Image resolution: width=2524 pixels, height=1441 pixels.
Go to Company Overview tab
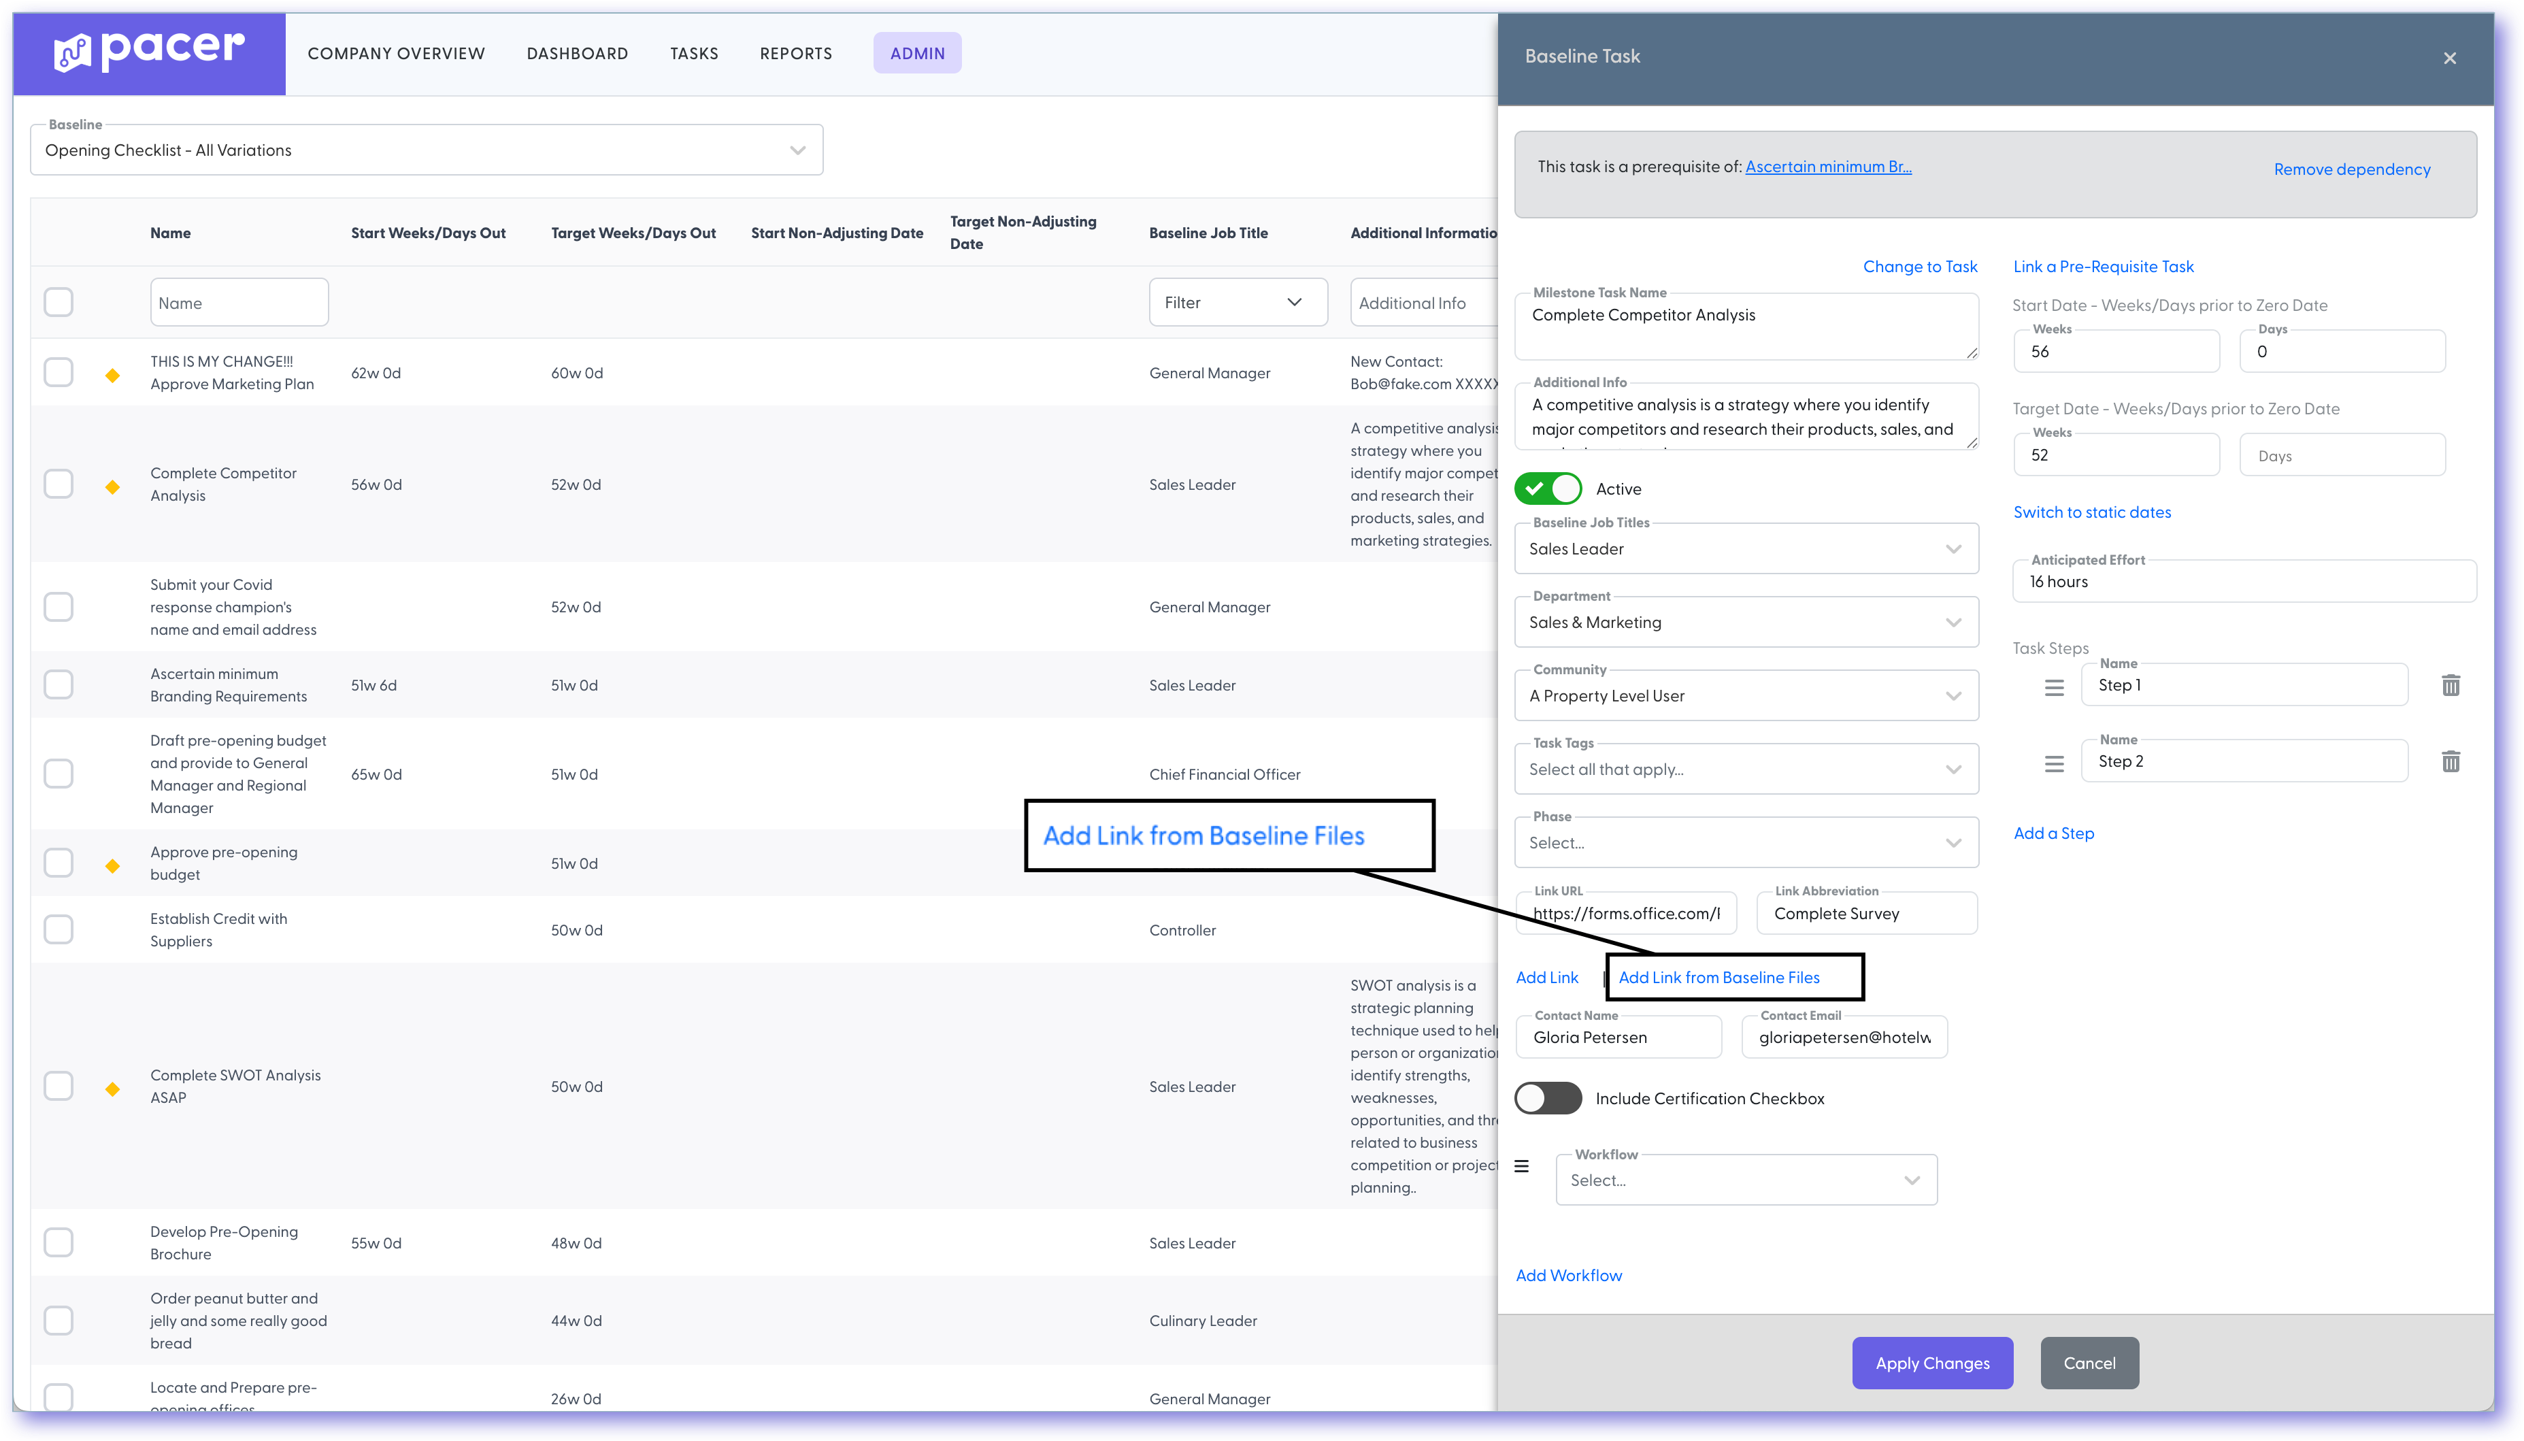click(x=396, y=54)
